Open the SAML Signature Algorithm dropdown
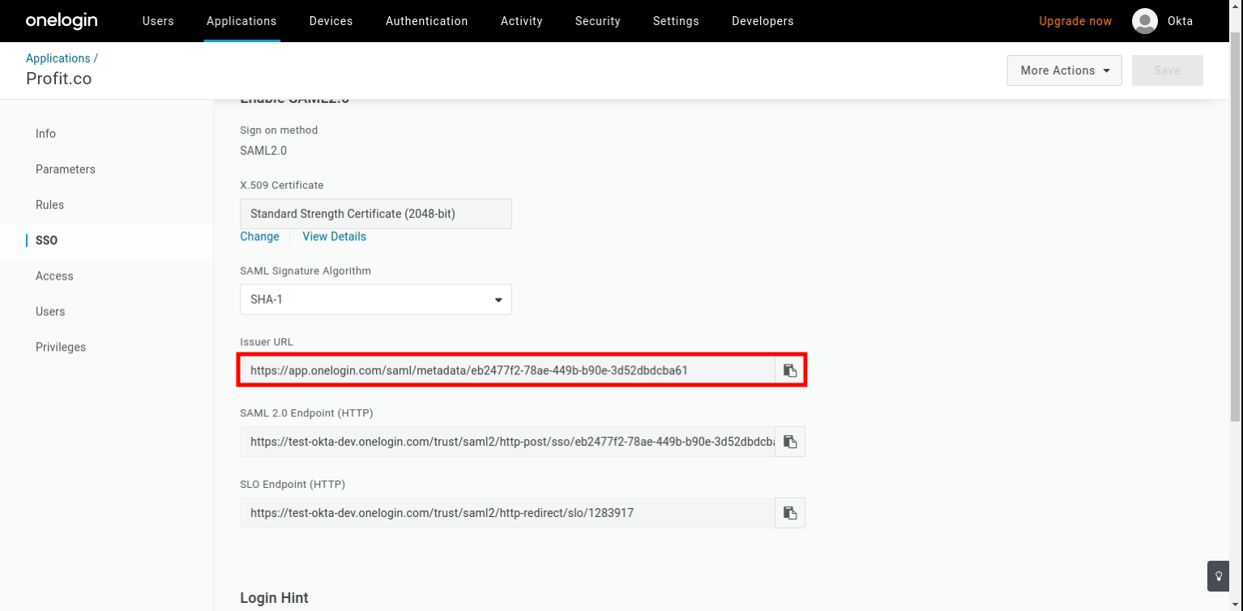This screenshot has height=611, width=1243. [x=376, y=299]
